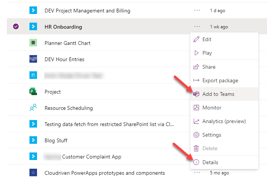Open the Customer Complaint App link
Viewport: 267px width, 177px height.
[x=91, y=157]
